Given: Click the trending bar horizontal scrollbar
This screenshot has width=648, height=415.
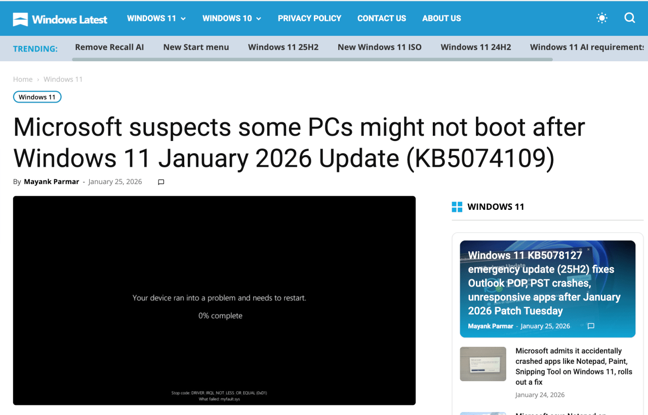Looking at the screenshot, I should tap(312, 59).
